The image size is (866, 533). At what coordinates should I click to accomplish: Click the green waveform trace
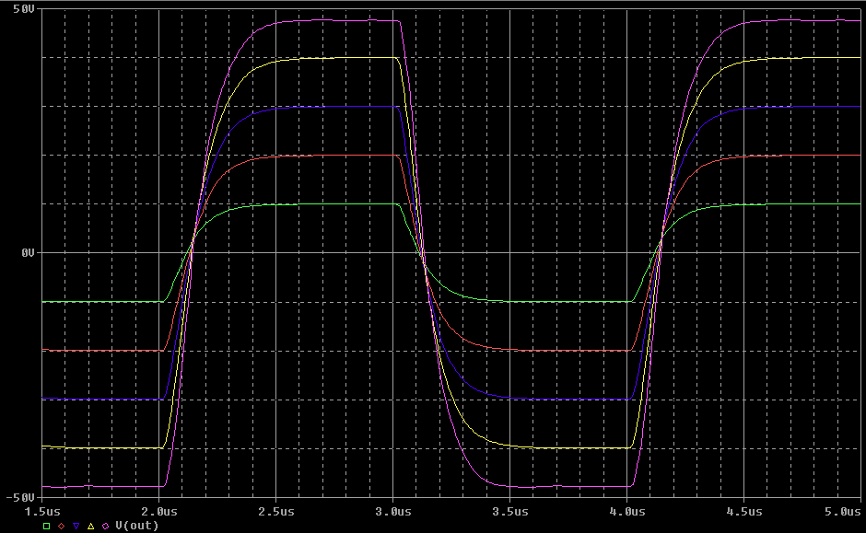(276, 204)
